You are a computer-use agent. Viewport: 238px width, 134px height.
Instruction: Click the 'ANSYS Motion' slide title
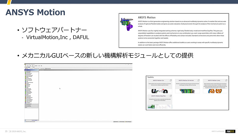pyautogui.click(x=35, y=12)
